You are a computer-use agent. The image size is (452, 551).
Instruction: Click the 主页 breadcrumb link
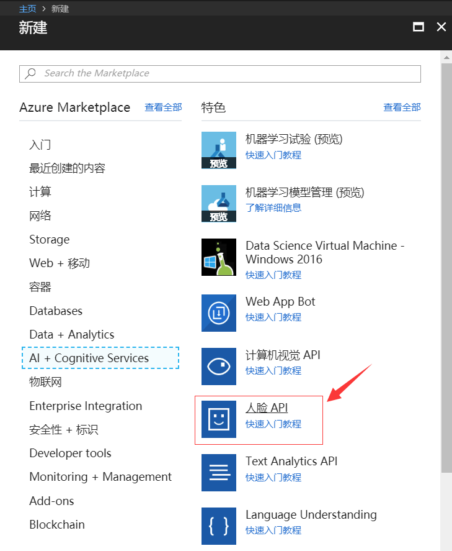pos(28,9)
